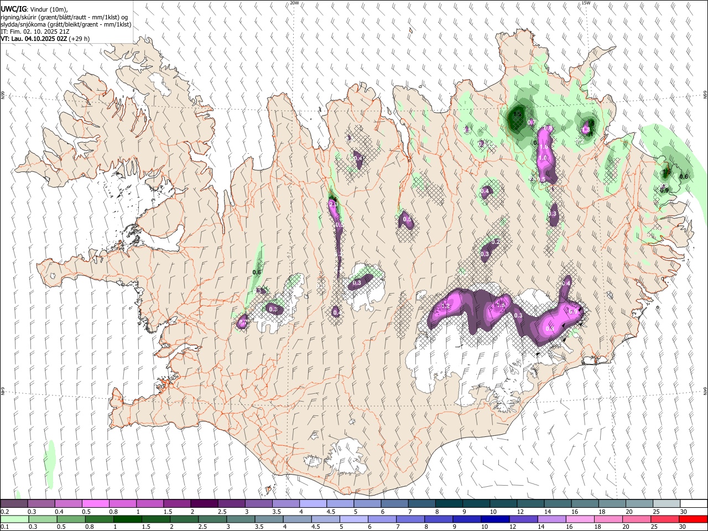Pick the pink rain swatch between 18 and 20

[607, 519]
